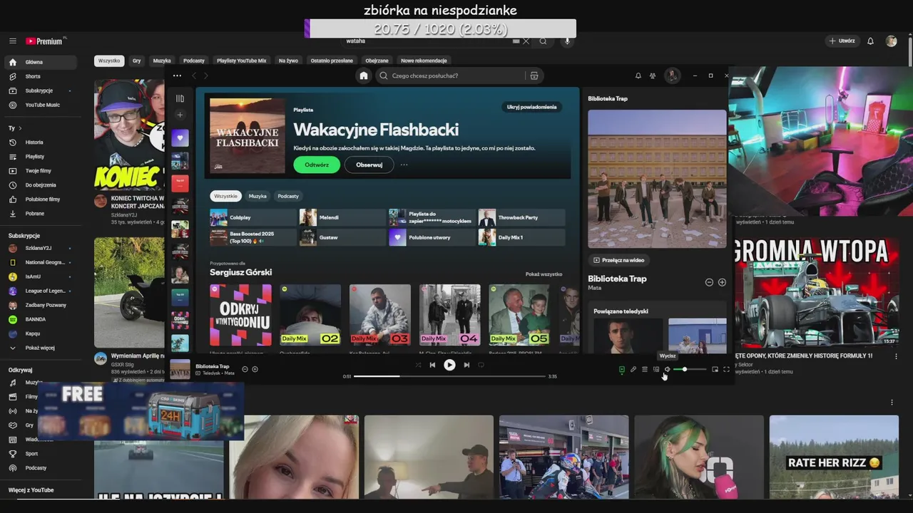Switch Spotify to full screen view
The width and height of the screenshot is (913, 513).
coord(726,369)
